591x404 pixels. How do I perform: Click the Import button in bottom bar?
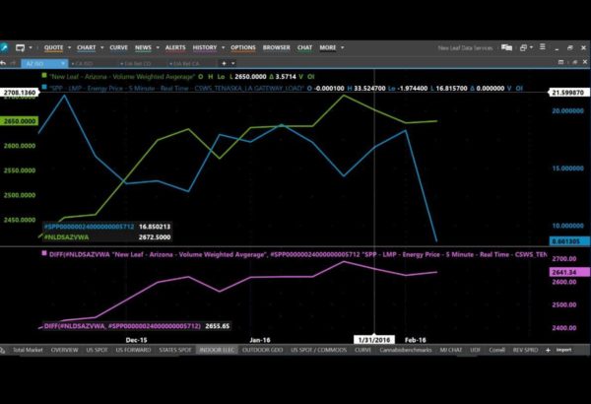pos(563,349)
